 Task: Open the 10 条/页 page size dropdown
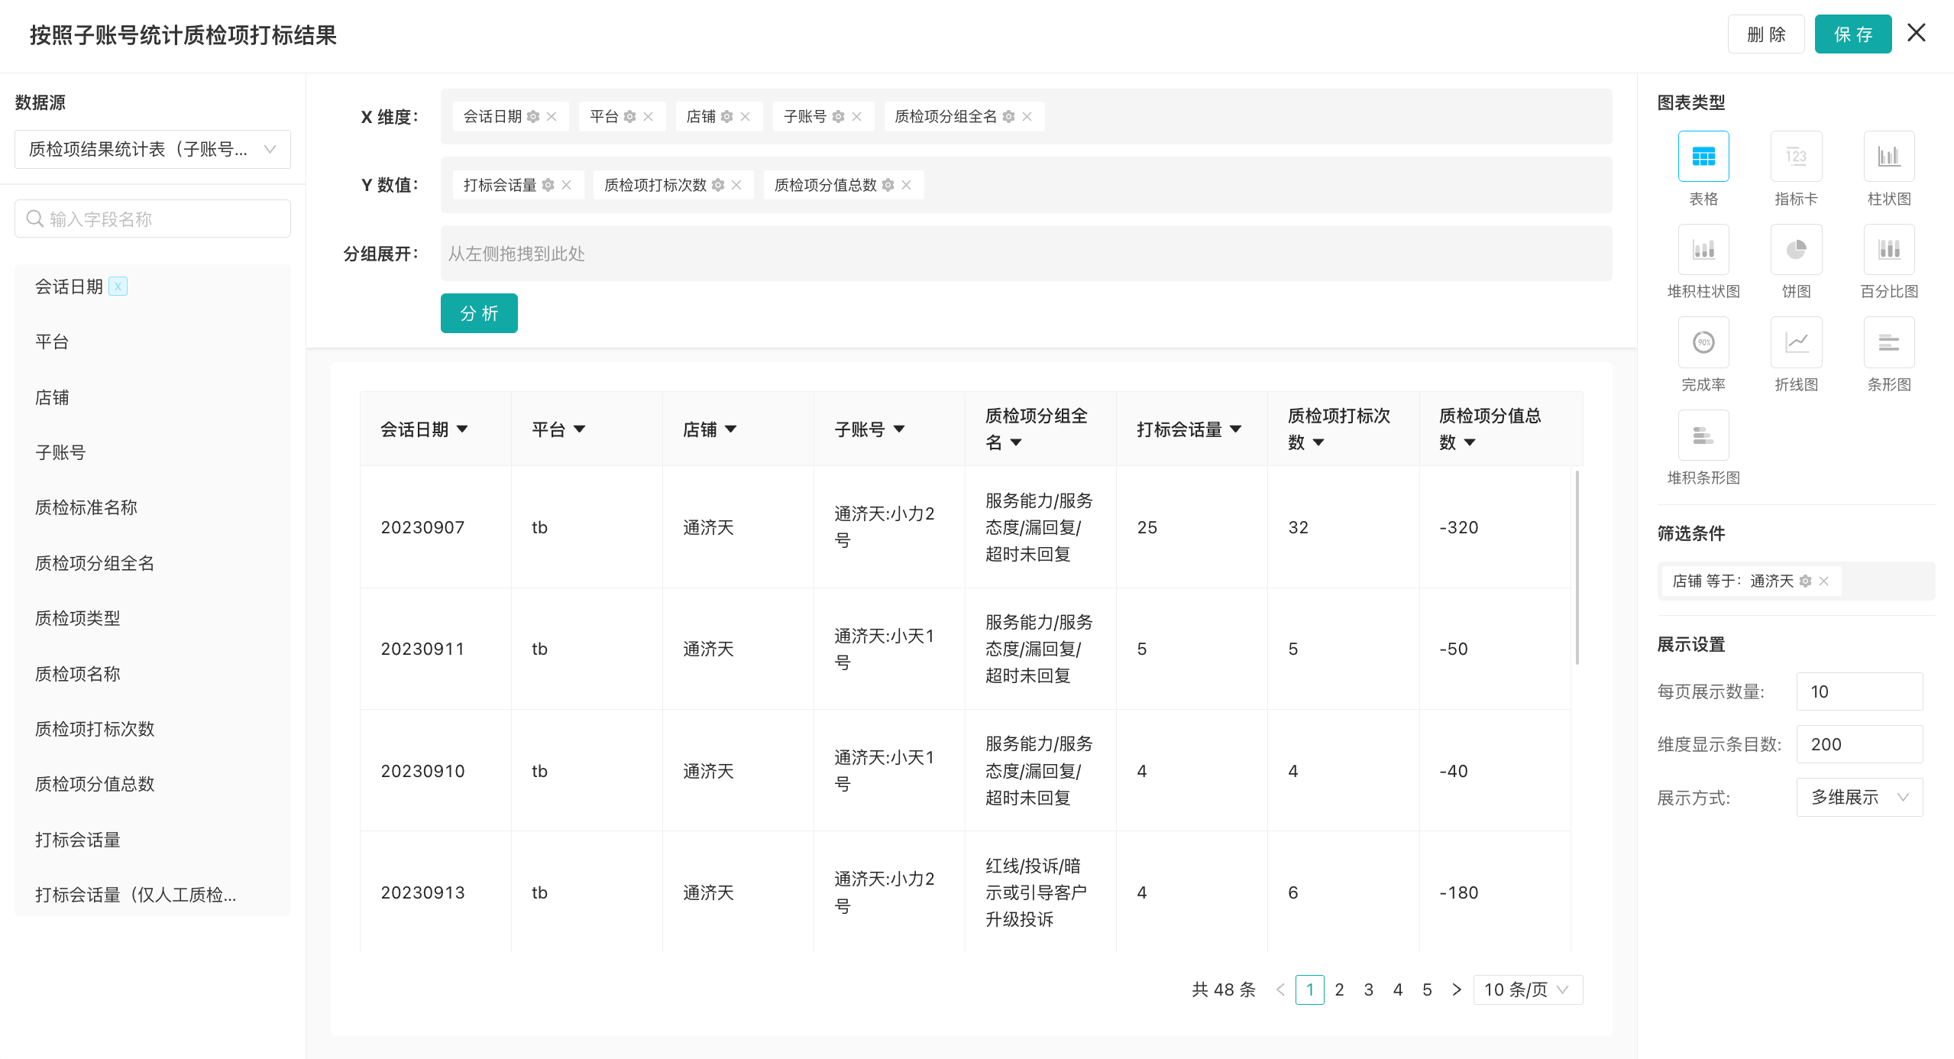pyautogui.click(x=1528, y=990)
